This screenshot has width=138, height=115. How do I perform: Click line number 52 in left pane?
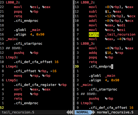pos(2,108)
